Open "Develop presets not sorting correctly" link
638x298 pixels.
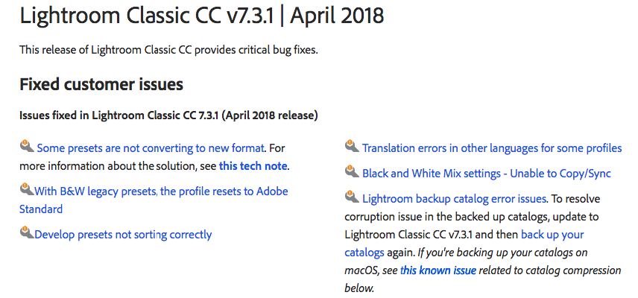(123, 235)
